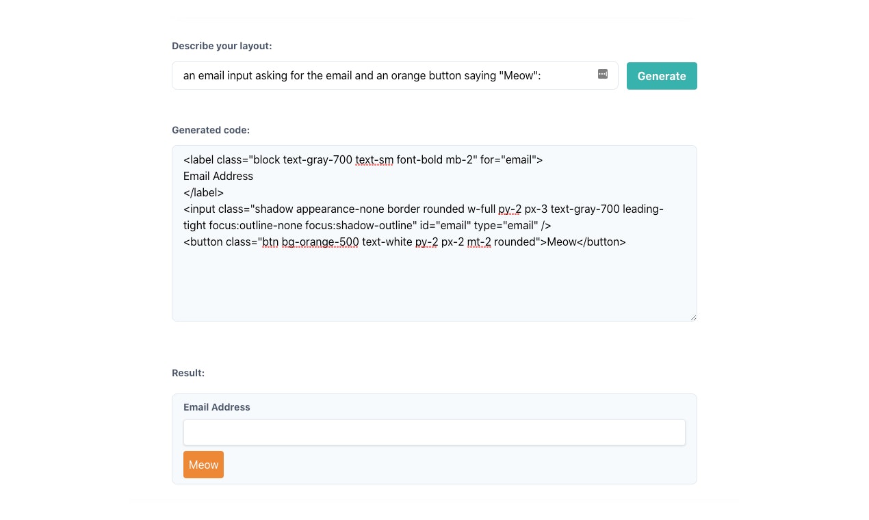Click the orange Meow button in the result
Screen dimensions: 869x520
203,465
